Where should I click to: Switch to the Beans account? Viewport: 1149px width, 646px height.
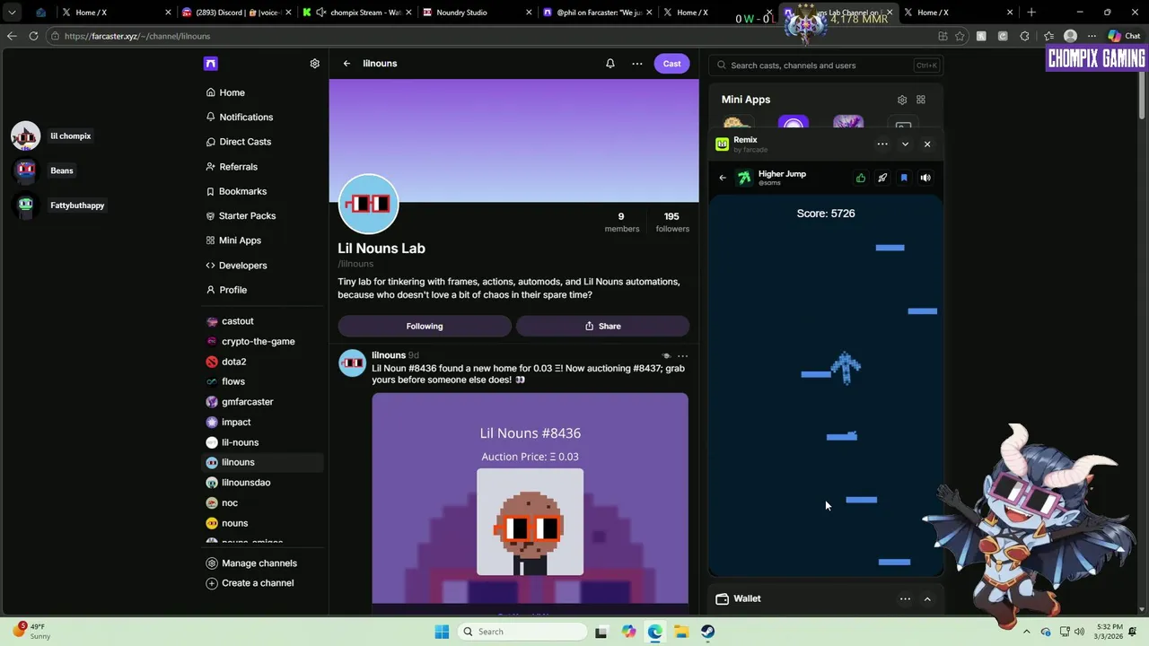pyautogui.click(x=43, y=170)
